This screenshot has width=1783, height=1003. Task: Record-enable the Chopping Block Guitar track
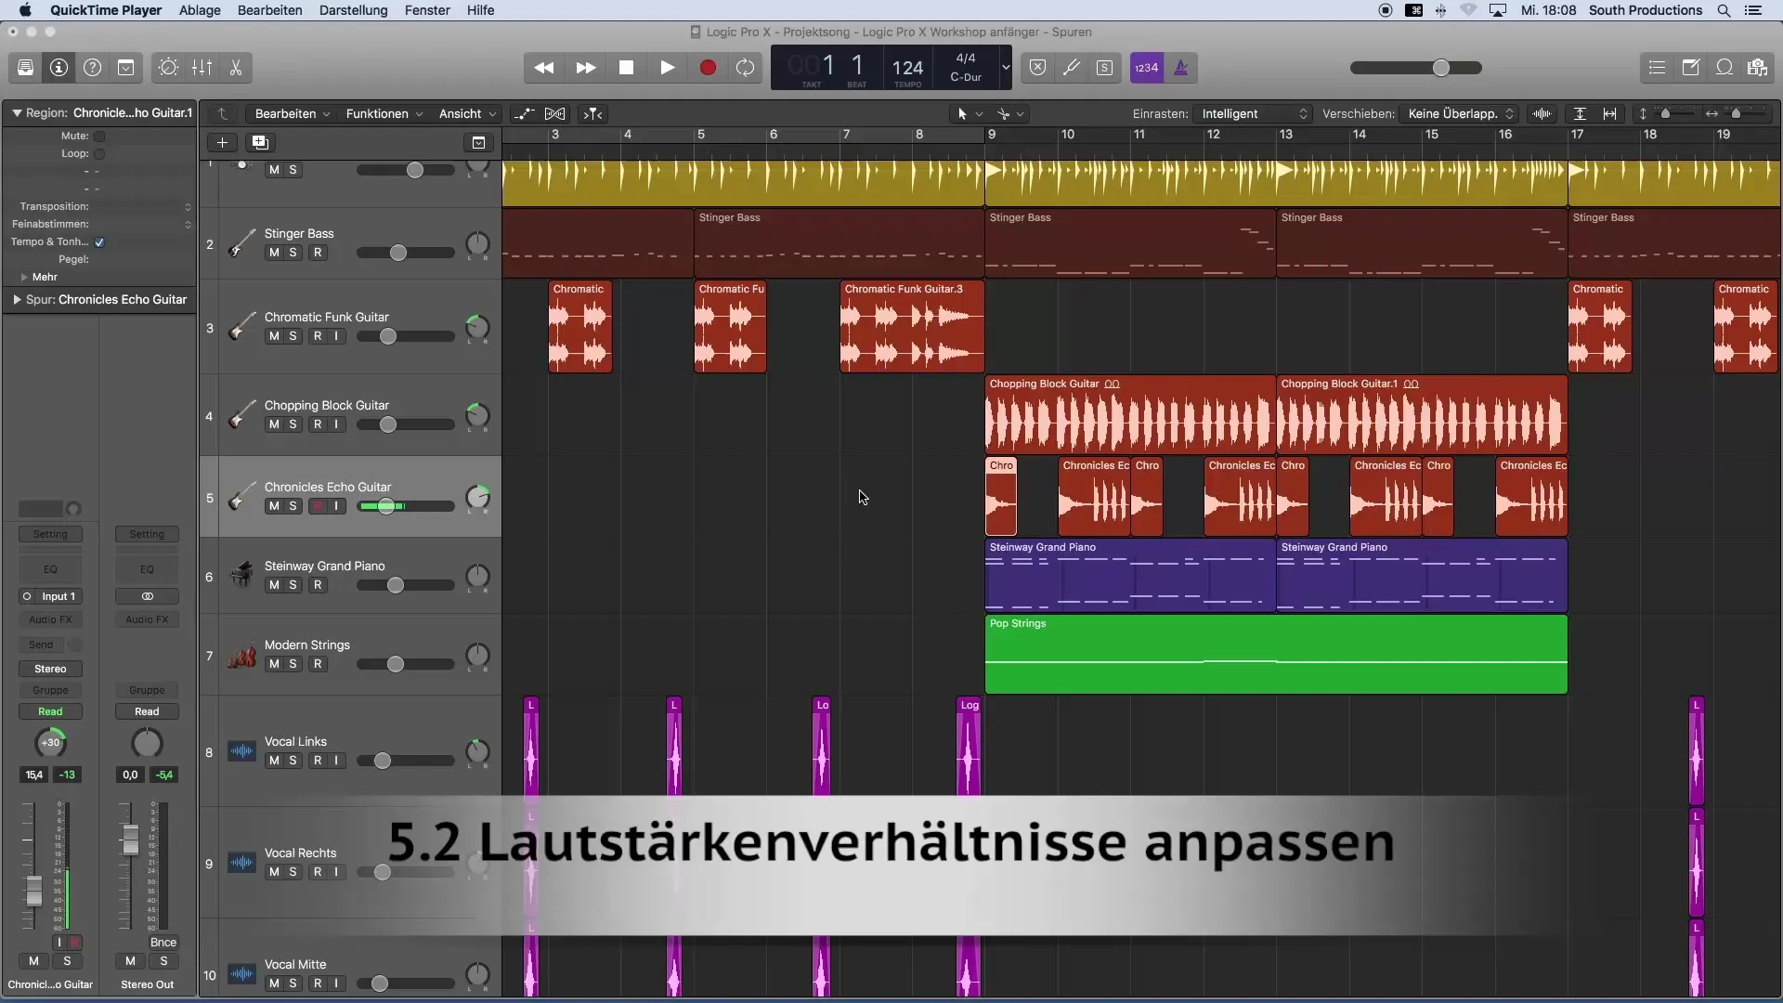(318, 424)
